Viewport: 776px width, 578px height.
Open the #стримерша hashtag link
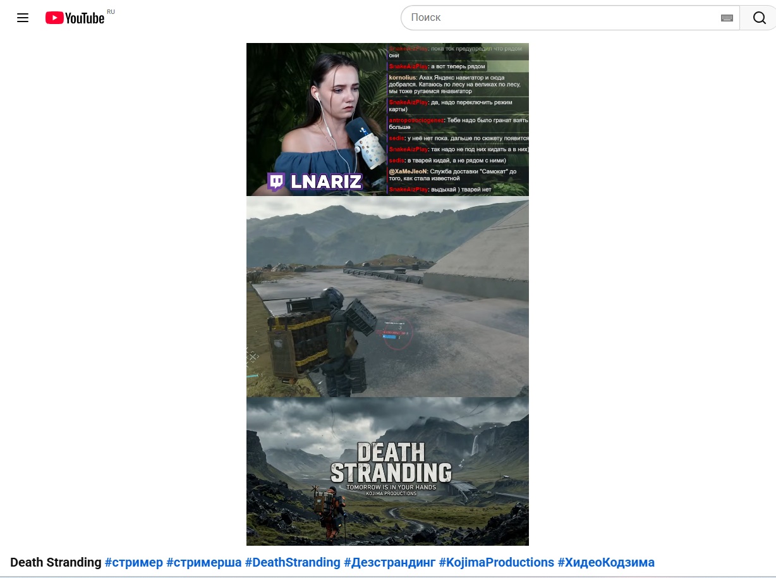[x=204, y=562]
